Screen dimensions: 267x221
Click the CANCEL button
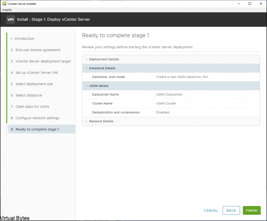[x=211, y=211]
